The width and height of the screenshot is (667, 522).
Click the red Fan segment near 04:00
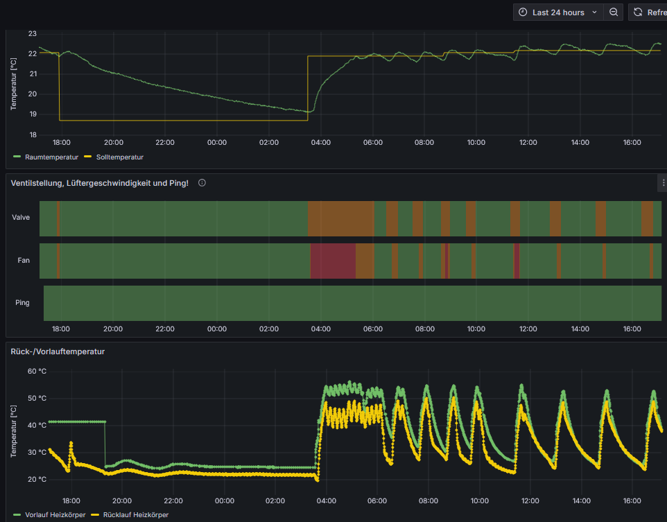(x=333, y=261)
